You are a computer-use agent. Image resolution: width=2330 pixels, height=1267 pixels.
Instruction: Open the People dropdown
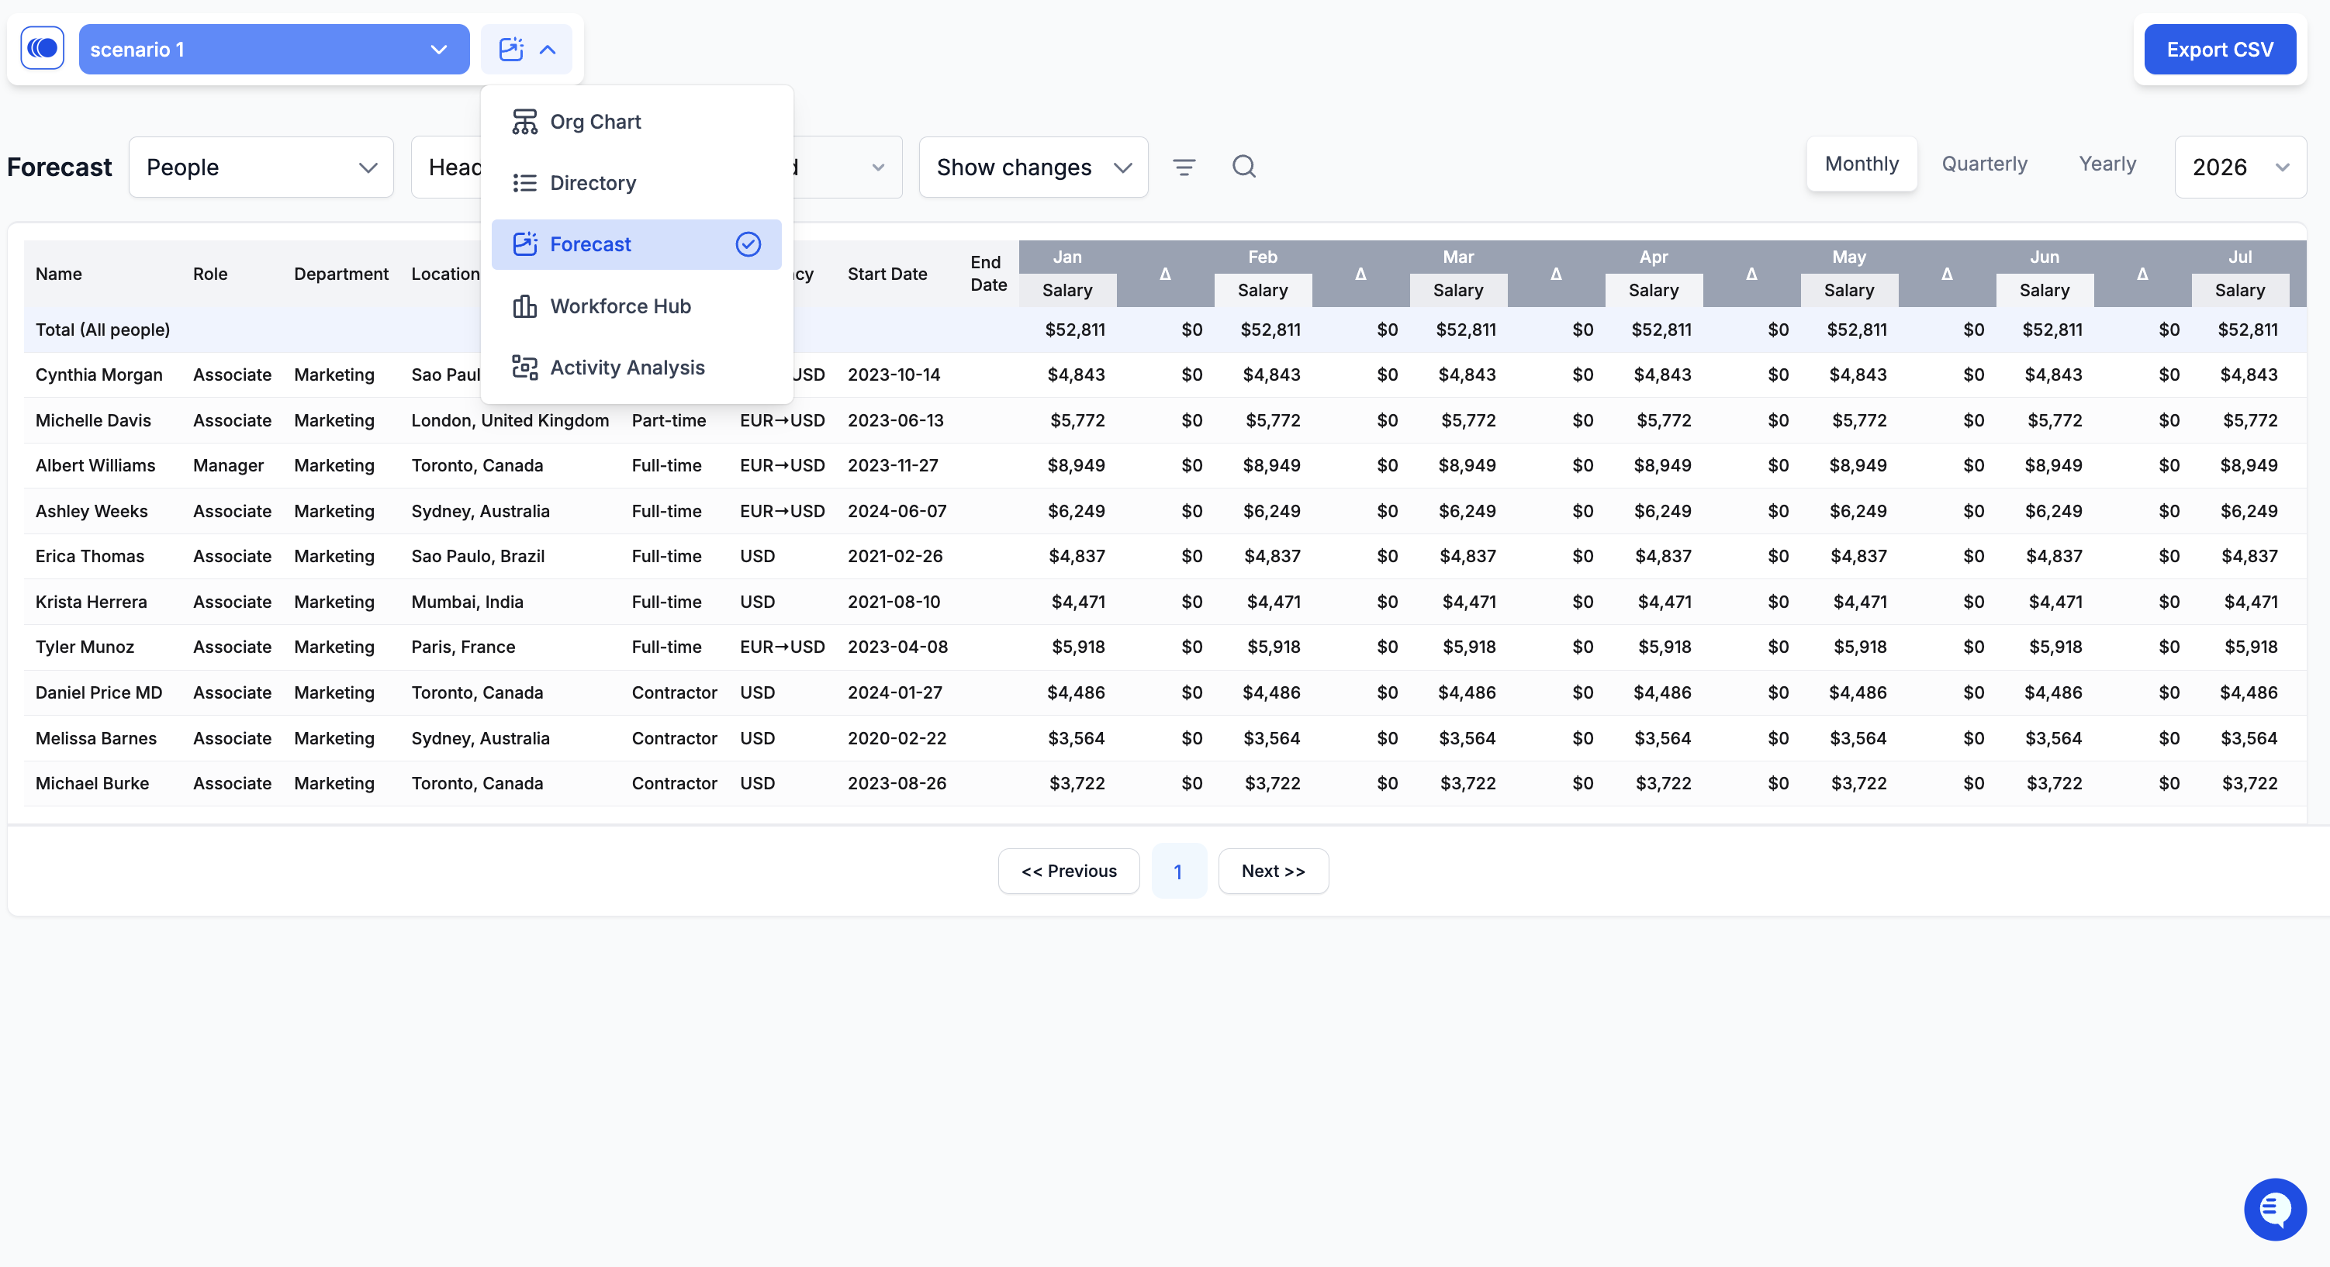261,167
